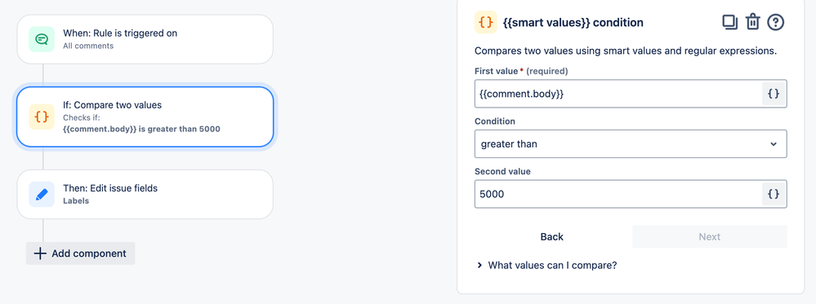The height and width of the screenshot is (304, 816).
Task: Click the green comment trigger icon
Action: (42, 39)
